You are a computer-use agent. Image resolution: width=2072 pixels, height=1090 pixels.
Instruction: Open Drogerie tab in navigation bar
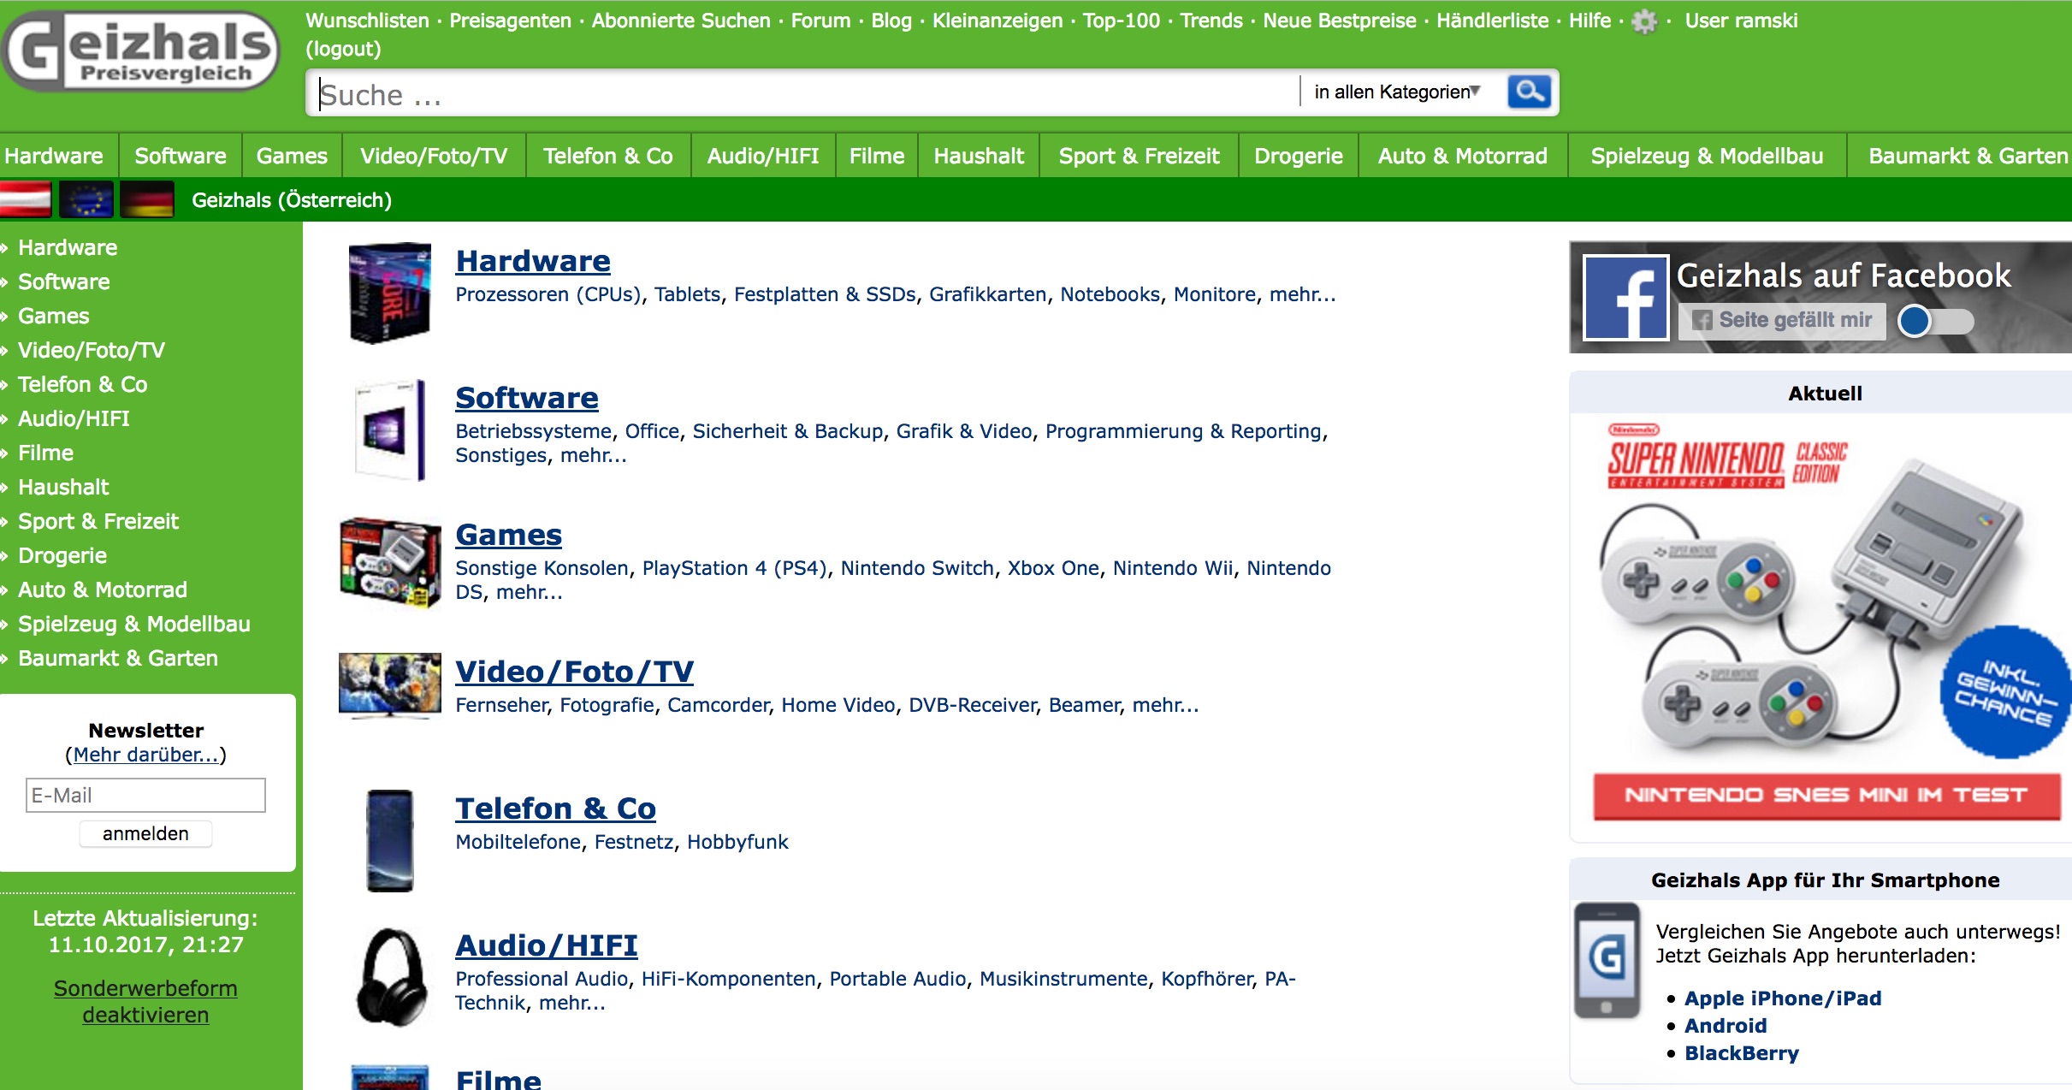click(x=1299, y=156)
